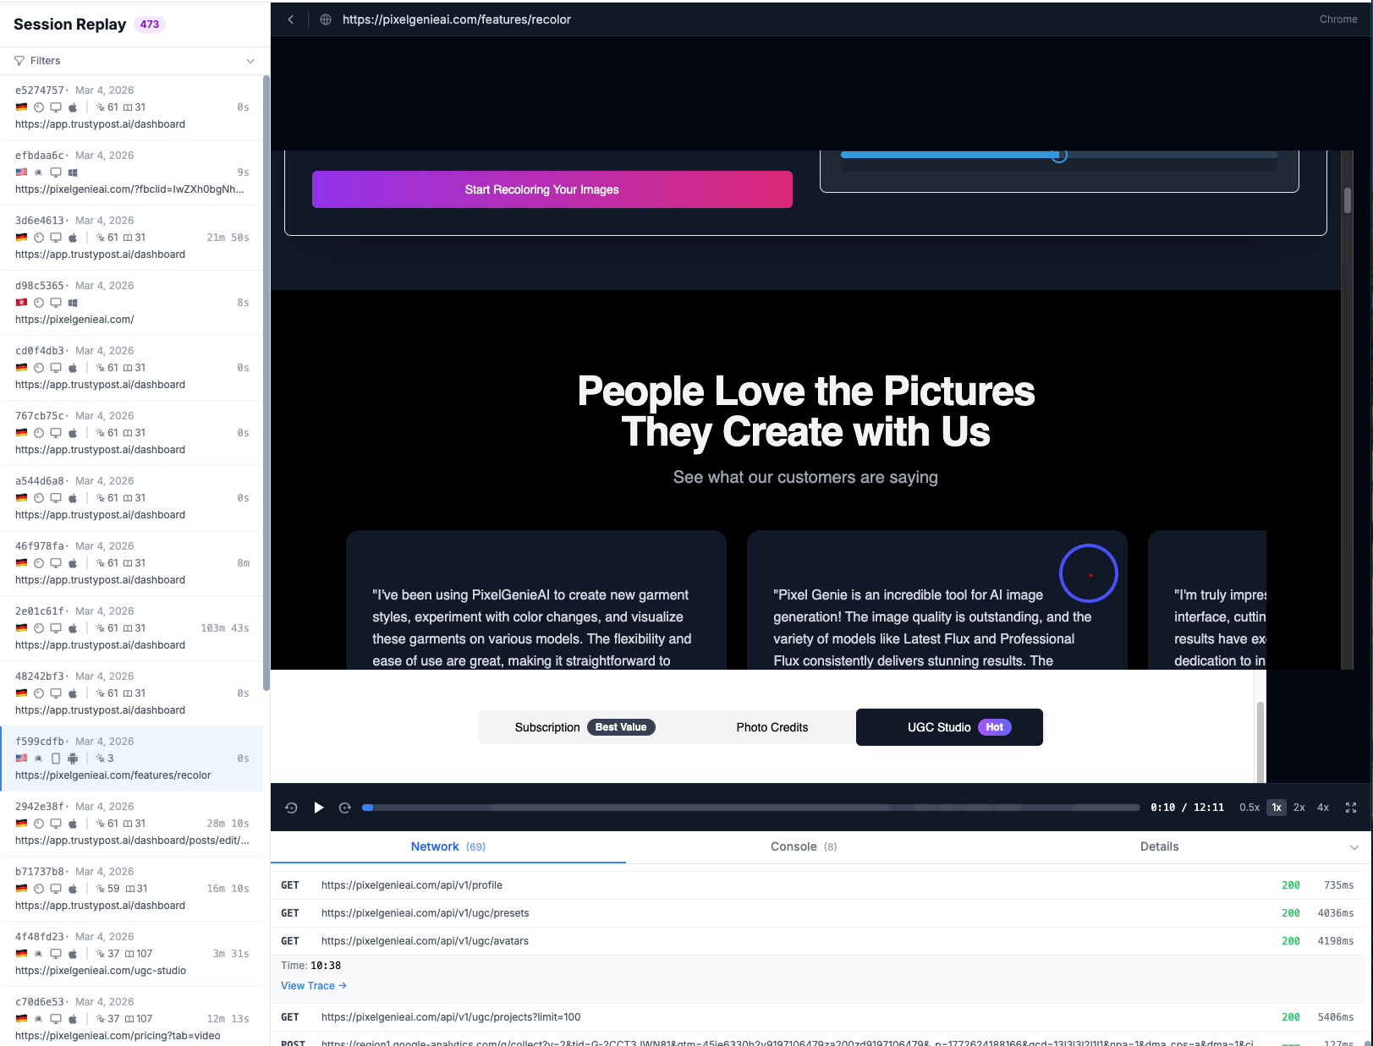
Task: Click the skip-forward playback icon
Action: click(344, 808)
